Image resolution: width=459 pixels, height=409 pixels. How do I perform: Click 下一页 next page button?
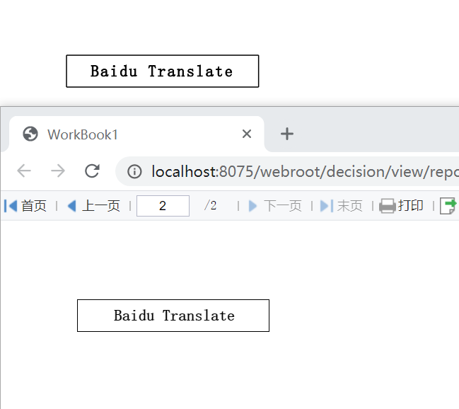(x=275, y=206)
